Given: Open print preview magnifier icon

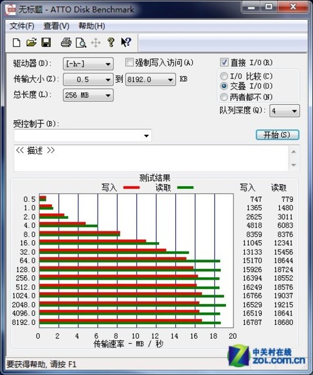Looking at the screenshot, I should click(x=81, y=43).
